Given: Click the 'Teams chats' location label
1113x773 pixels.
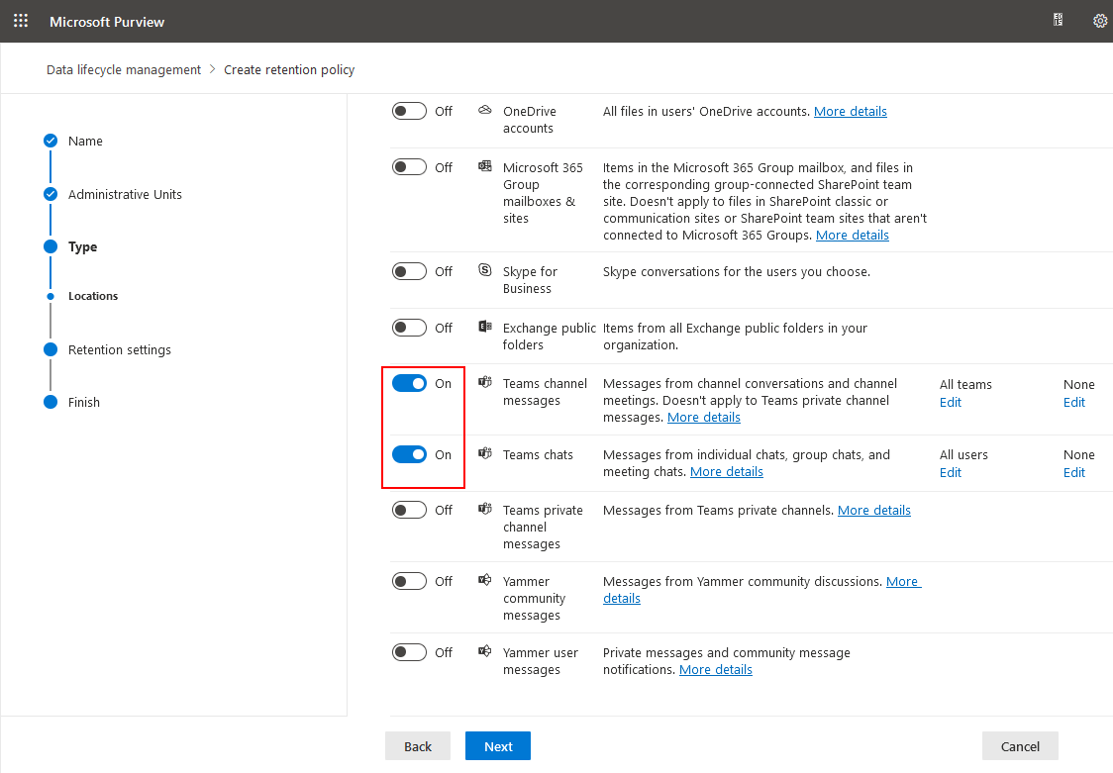Looking at the screenshot, I should (538, 454).
